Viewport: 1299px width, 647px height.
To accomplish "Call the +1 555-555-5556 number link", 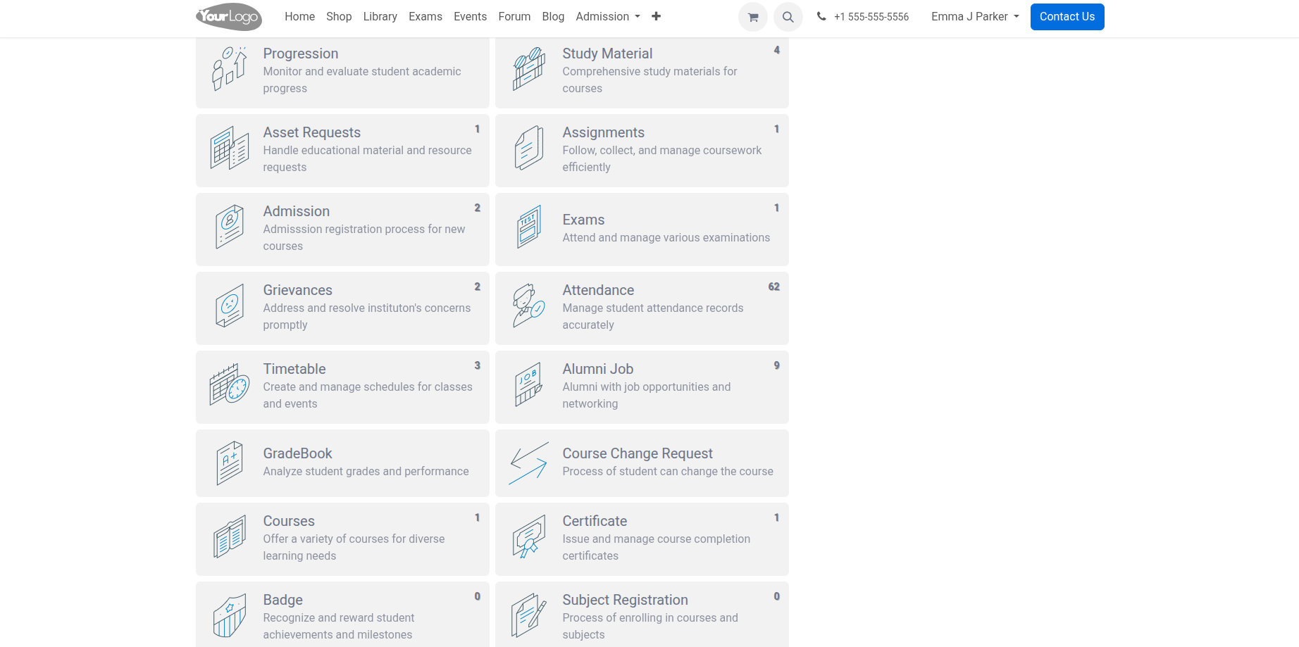I will click(x=871, y=17).
